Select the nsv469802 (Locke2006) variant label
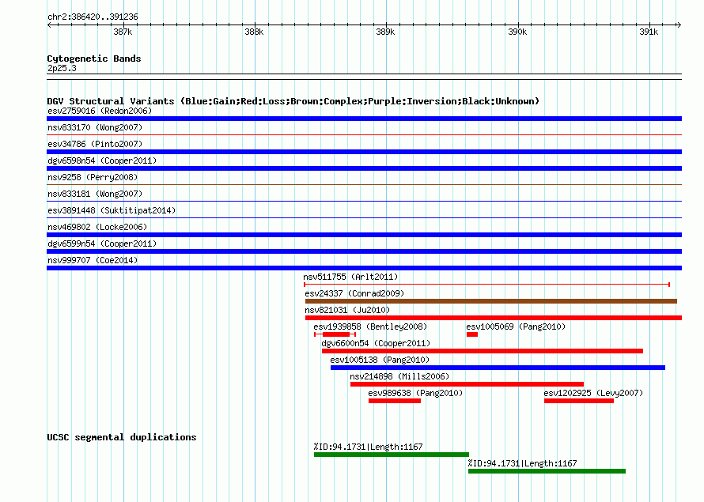Image resolution: width=704 pixels, height=502 pixels. point(97,227)
